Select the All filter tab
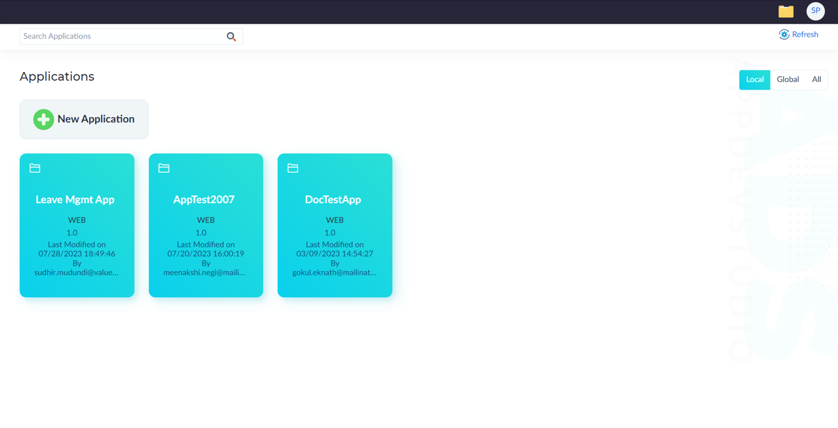Viewport: 838px width, 428px height. pyautogui.click(x=816, y=79)
